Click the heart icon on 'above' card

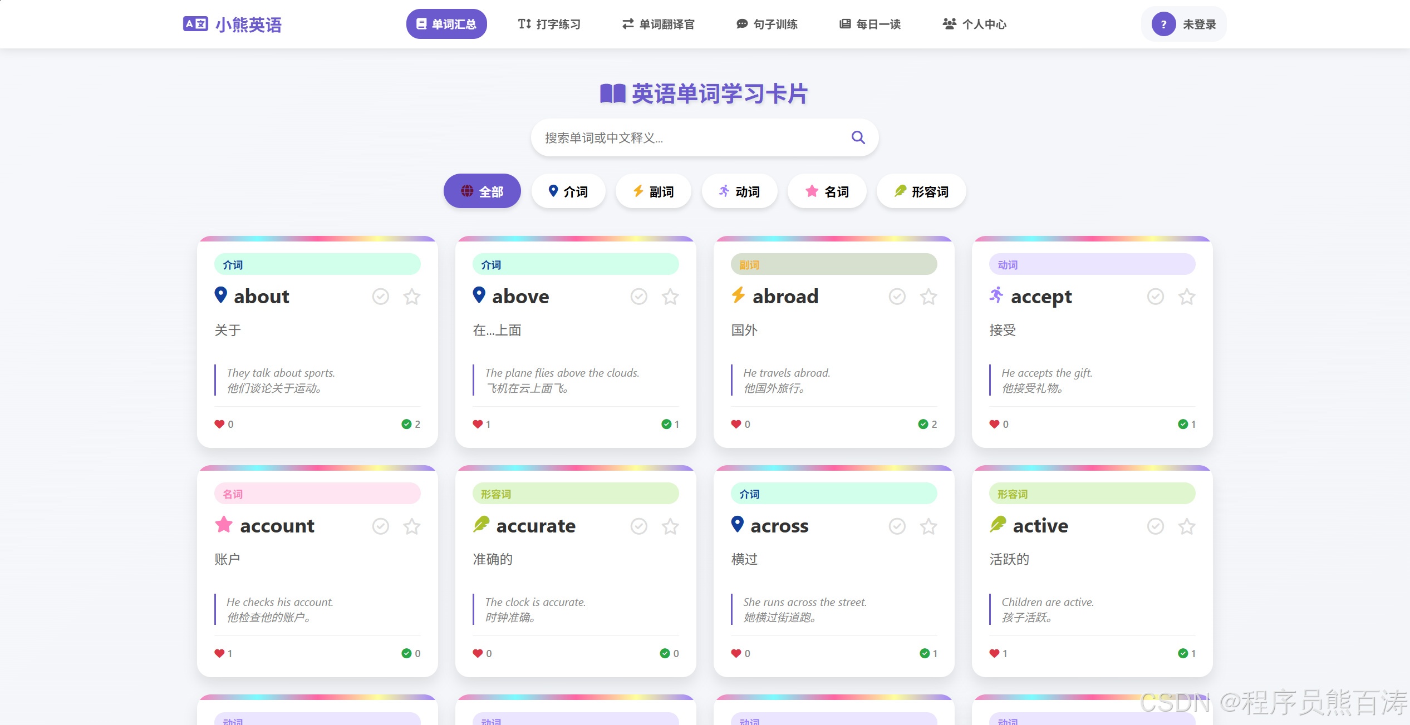click(478, 424)
